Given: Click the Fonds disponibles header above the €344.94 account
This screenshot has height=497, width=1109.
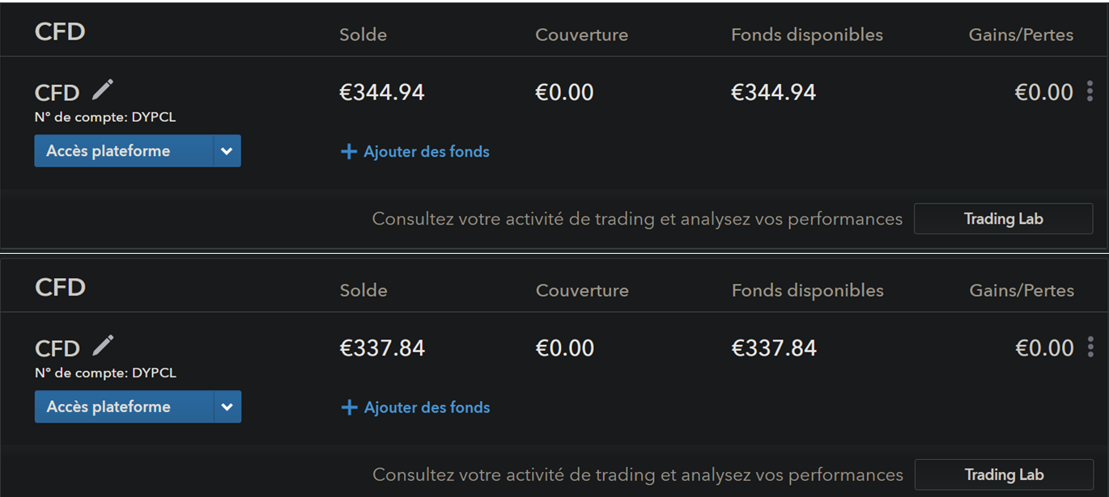Looking at the screenshot, I should pyautogui.click(x=806, y=35).
